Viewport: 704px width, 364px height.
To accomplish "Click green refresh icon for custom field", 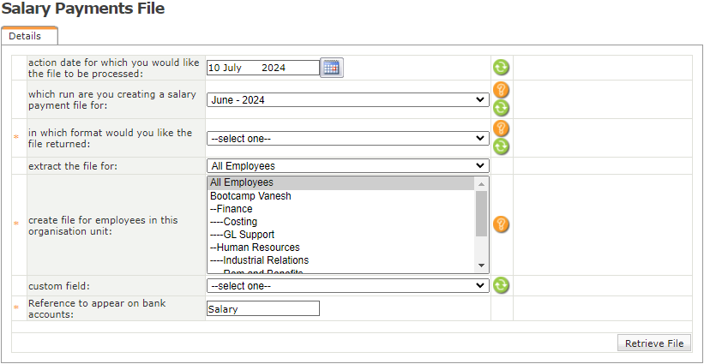I will 501,285.
